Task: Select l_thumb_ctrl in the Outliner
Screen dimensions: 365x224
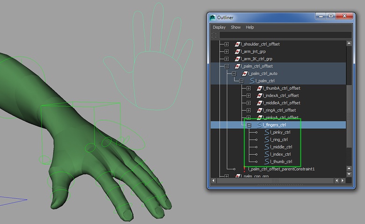Action: [x=281, y=162]
